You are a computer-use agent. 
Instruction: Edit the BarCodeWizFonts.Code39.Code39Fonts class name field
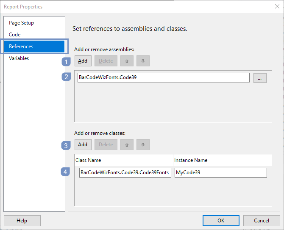click(x=125, y=172)
